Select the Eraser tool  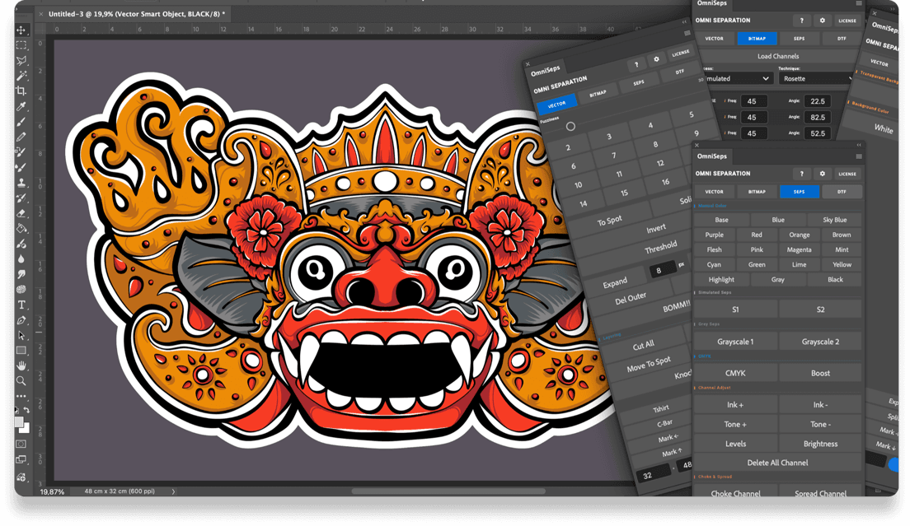[x=21, y=213]
